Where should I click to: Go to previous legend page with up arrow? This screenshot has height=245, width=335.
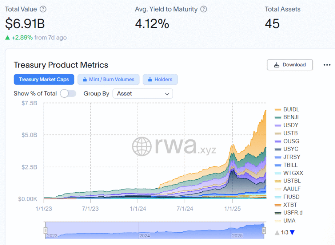click(277, 233)
